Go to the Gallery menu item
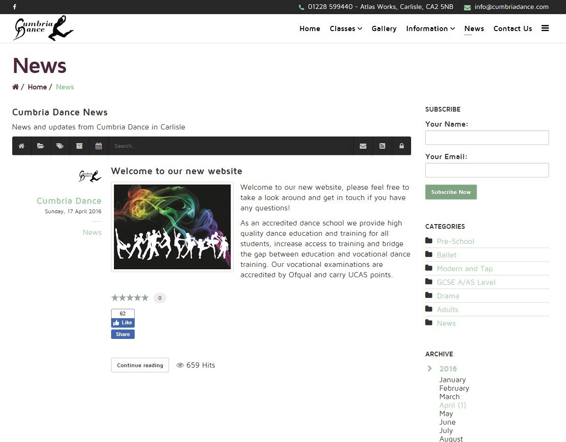 click(x=384, y=29)
